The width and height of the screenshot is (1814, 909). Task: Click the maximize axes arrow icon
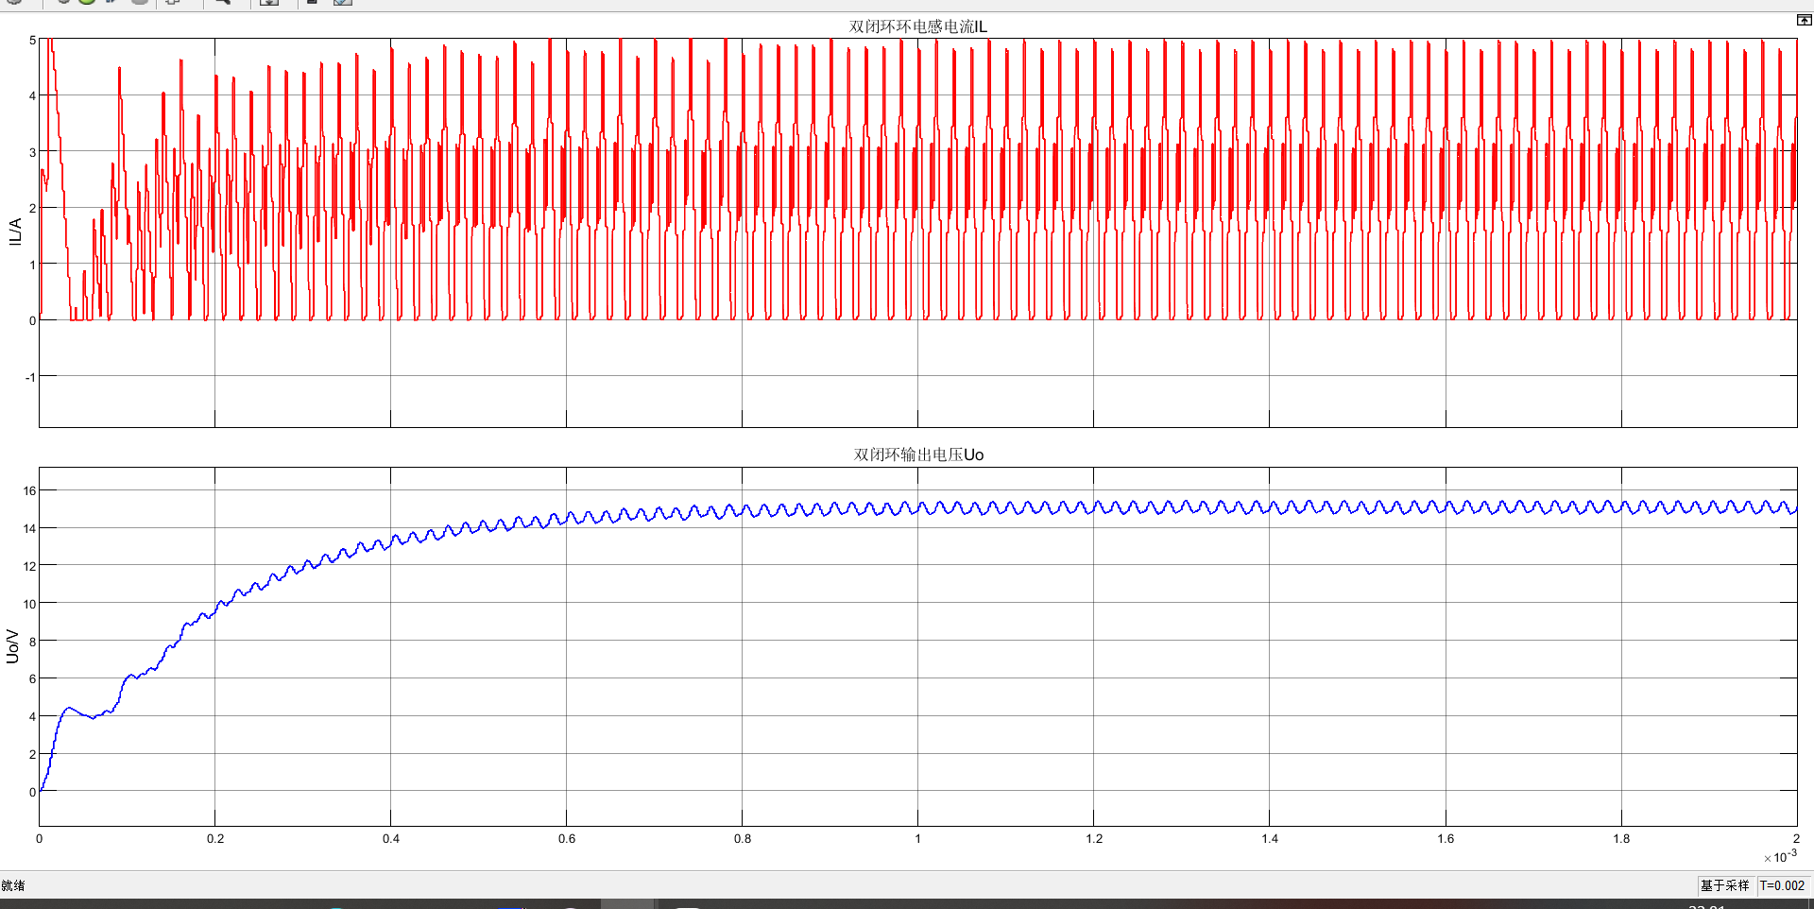[1804, 20]
